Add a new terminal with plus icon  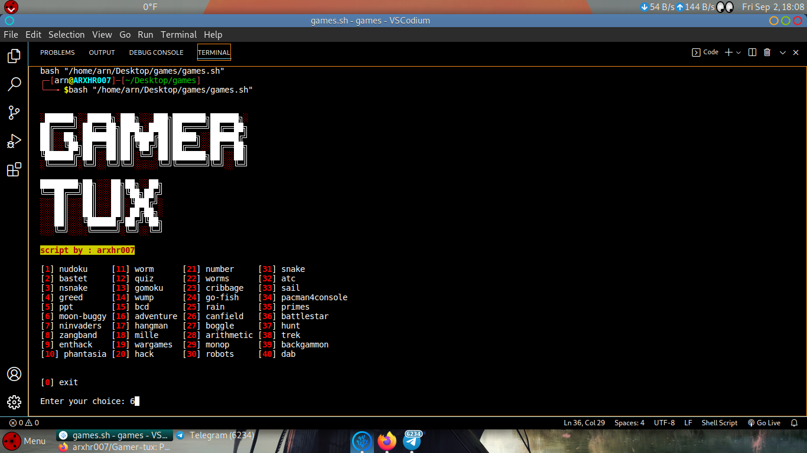point(728,52)
